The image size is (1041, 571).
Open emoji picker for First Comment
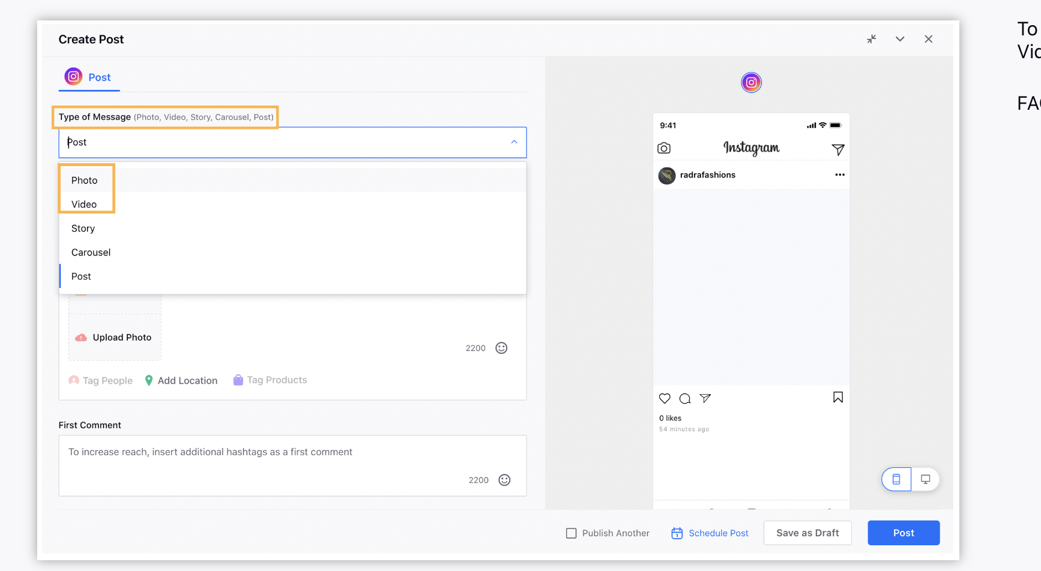(x=504, y=480)
